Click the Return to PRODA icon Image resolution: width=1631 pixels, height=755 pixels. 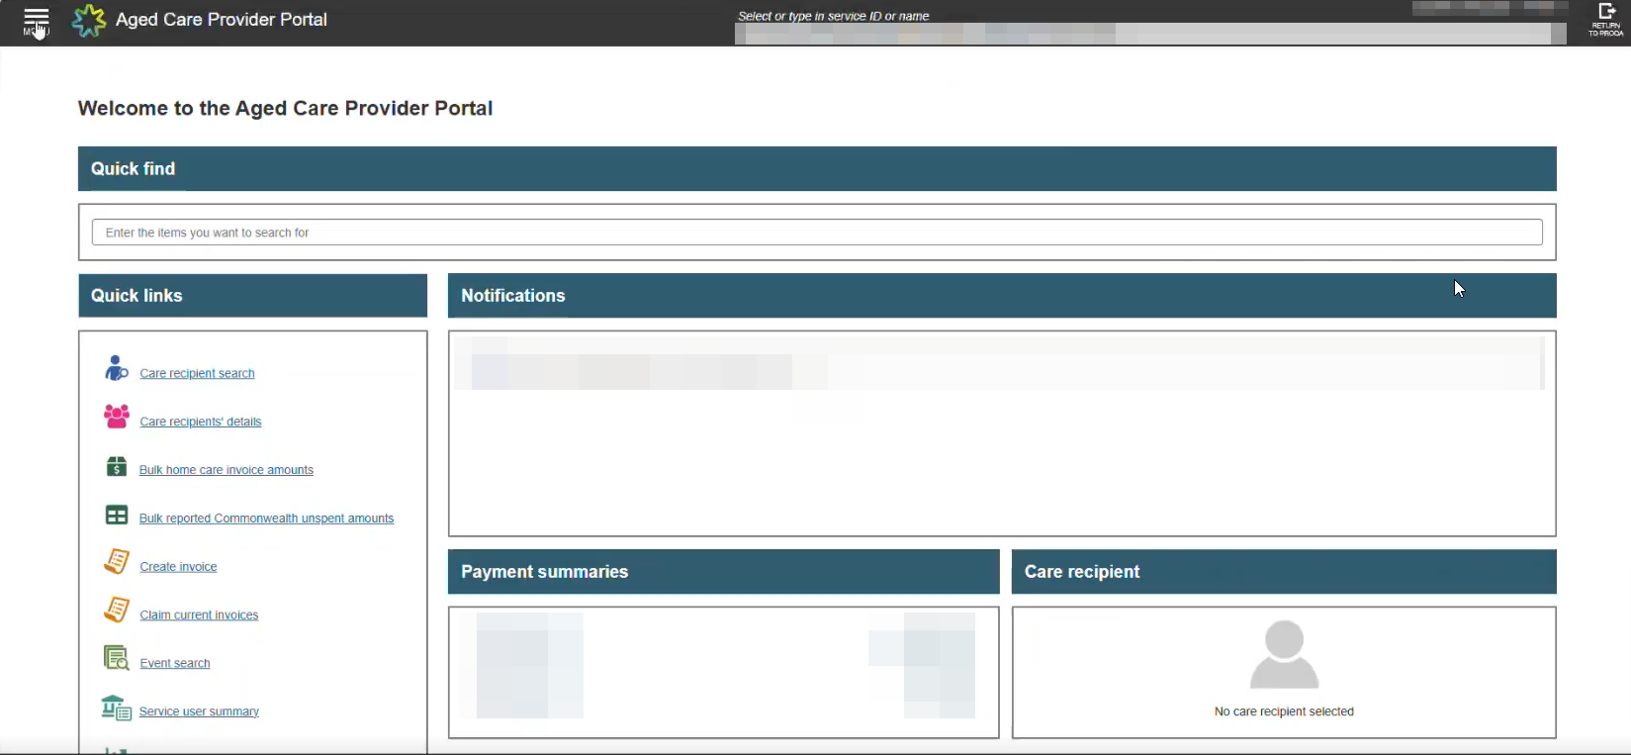pos(1605,20)
